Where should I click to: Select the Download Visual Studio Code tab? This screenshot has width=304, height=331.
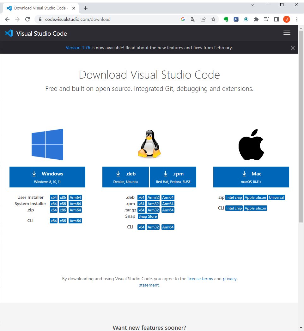click(40, 8)
